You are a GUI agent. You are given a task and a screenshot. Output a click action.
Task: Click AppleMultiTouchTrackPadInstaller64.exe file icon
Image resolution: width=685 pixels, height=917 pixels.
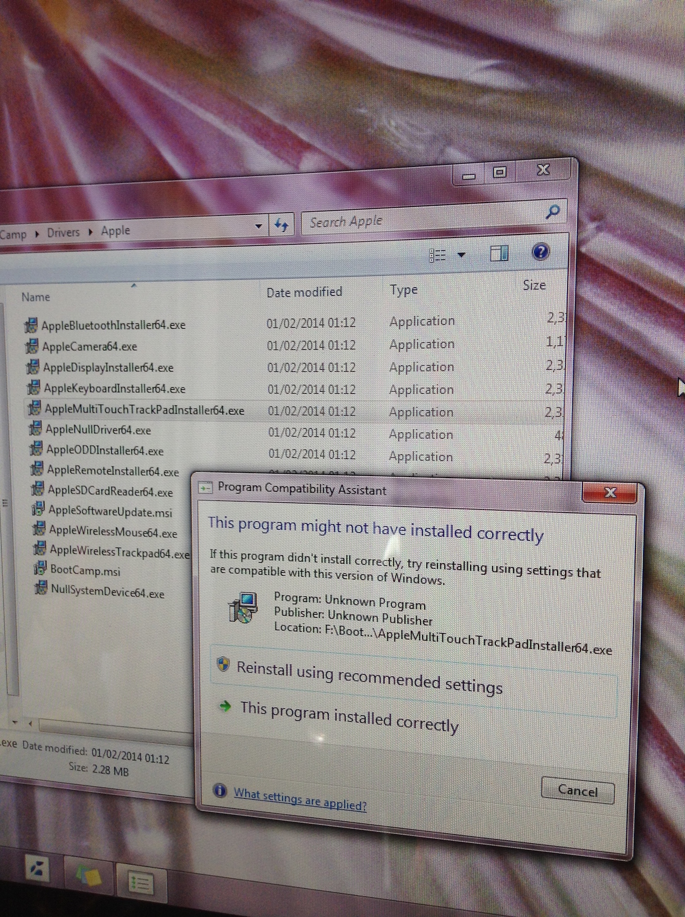(x=34, y=408)
